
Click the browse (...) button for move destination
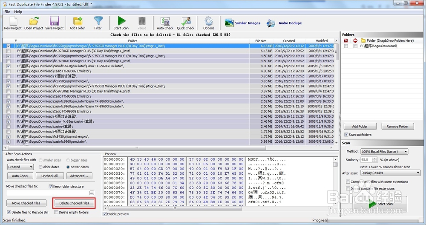pos(92,193)
